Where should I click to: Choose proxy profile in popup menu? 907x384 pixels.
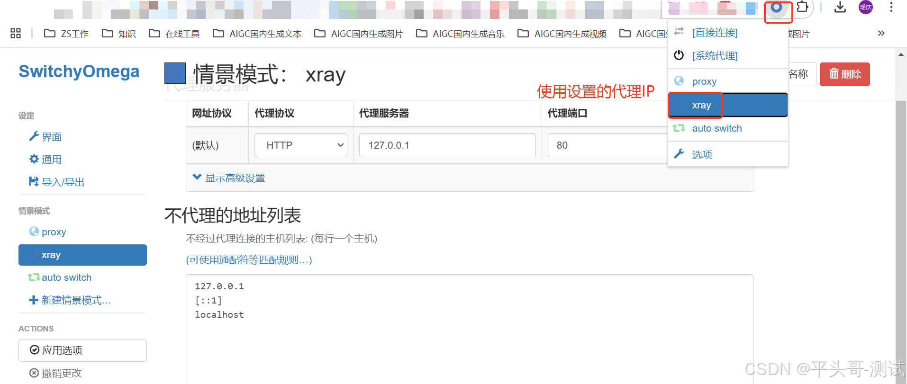728,81
